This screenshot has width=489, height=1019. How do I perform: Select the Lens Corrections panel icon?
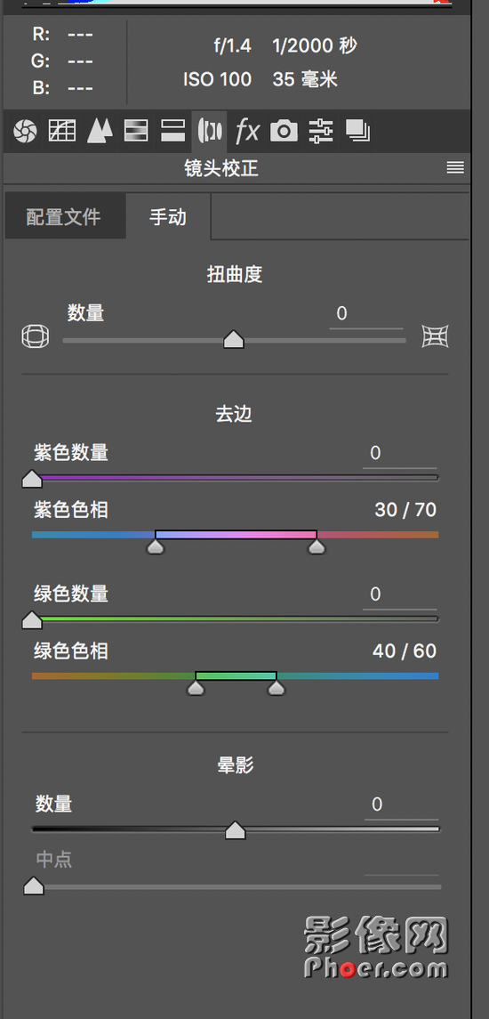[210, 132]
